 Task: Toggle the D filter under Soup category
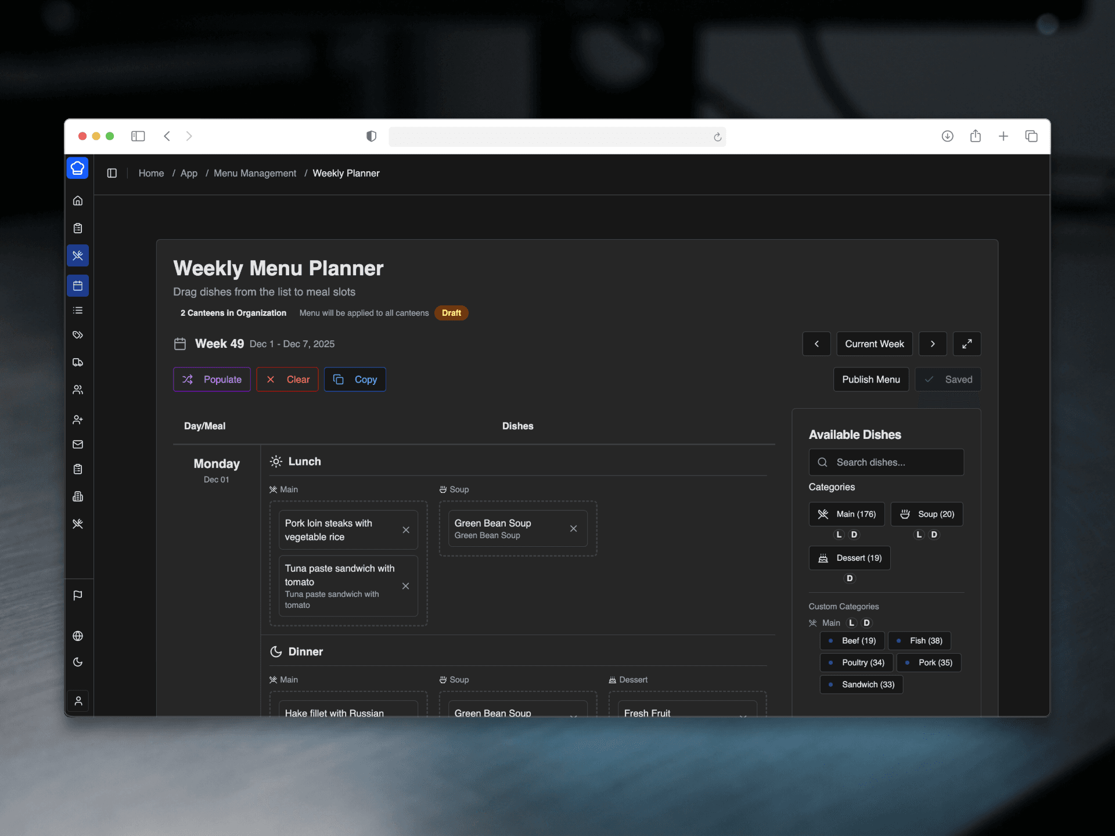click(934, 534)
